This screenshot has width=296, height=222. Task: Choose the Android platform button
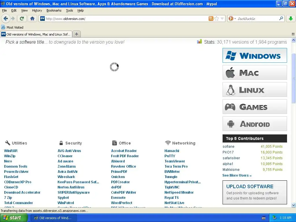point(255,124)
